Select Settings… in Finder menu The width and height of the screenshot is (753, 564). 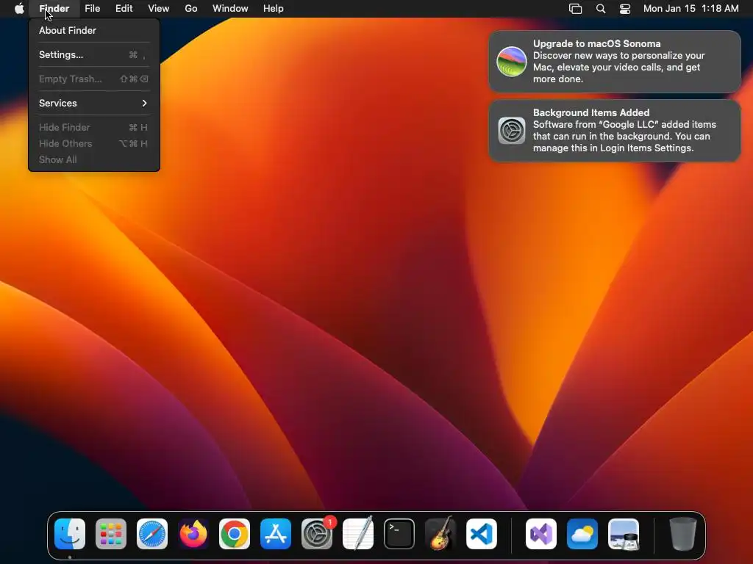pyautogui.click(x=94, y=54)
